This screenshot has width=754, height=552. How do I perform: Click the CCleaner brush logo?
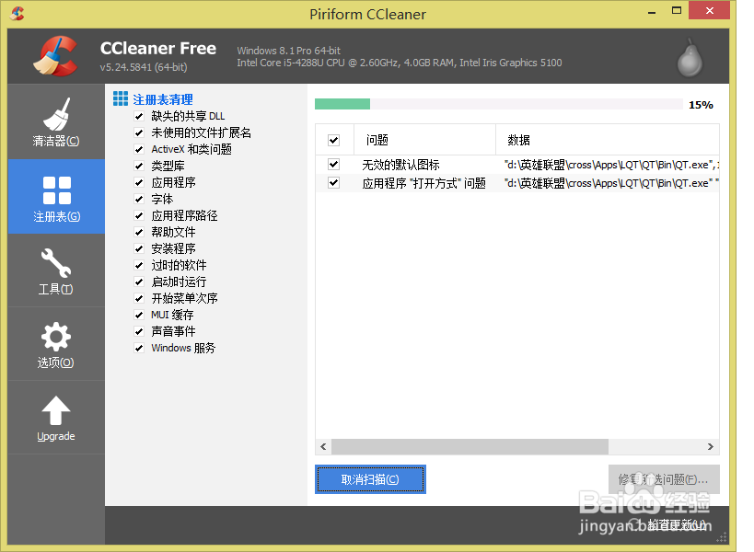point(53,55)
